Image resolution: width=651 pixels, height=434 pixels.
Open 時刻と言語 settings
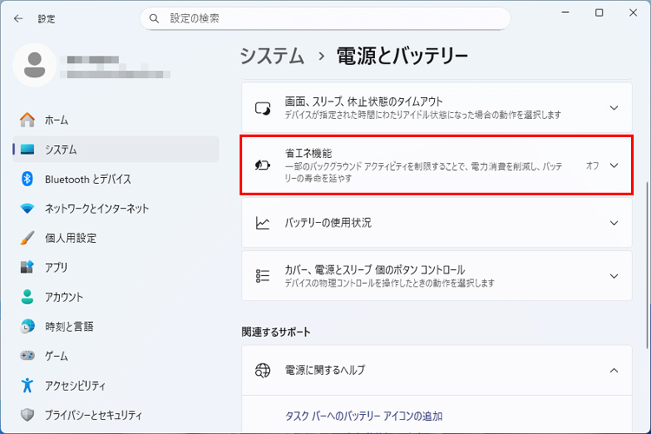point(69,326)
